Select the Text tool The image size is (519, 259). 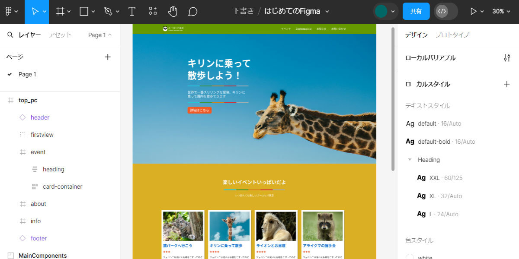coord(132,12)
